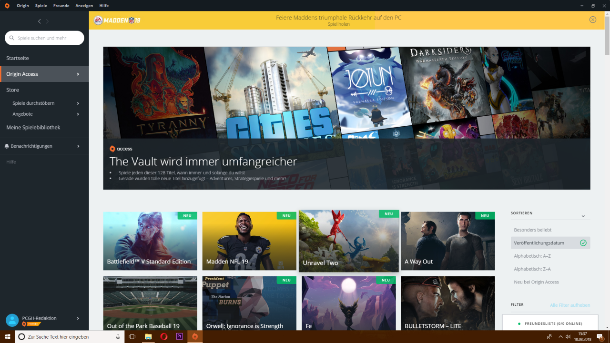
Task: Click the Spiel holen link in banner
Action: coord(338,24)
